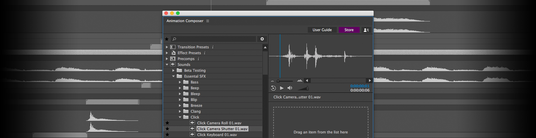Select the Bass folder icon
Image resolution: width=536 pixels, height=138 pixels.
[186, 82]
